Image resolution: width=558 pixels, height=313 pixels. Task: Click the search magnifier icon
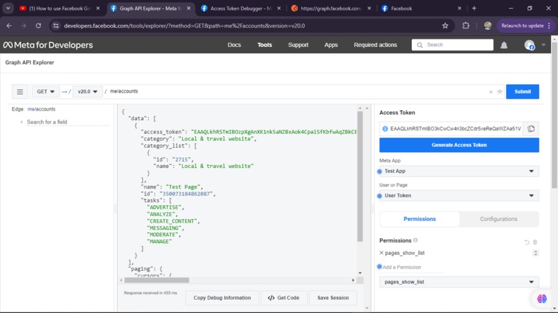420,45
